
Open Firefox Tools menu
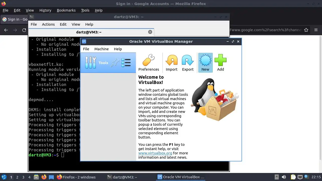click(85, 10)
